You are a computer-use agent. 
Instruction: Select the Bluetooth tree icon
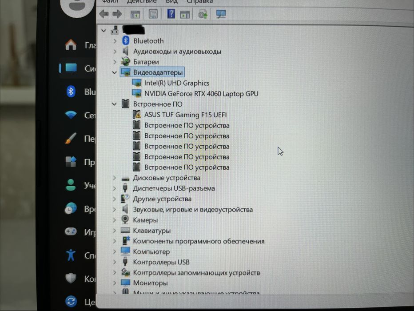pyautogui.click(x=126, y=41)
